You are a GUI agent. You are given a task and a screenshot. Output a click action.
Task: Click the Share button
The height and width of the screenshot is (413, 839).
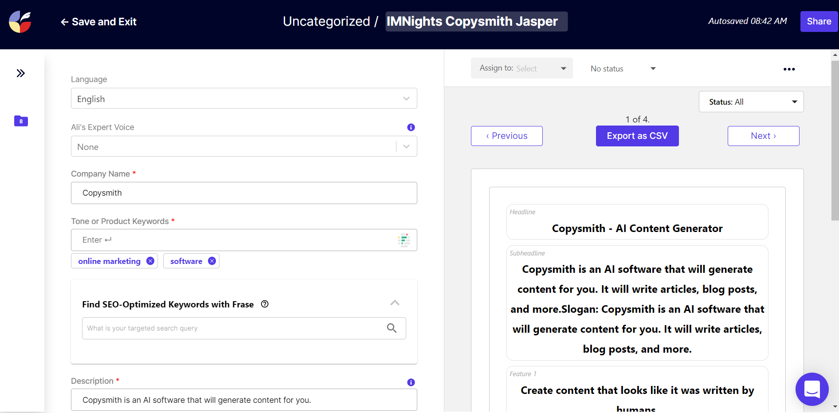pyautogui.click(x=819, y=21)
